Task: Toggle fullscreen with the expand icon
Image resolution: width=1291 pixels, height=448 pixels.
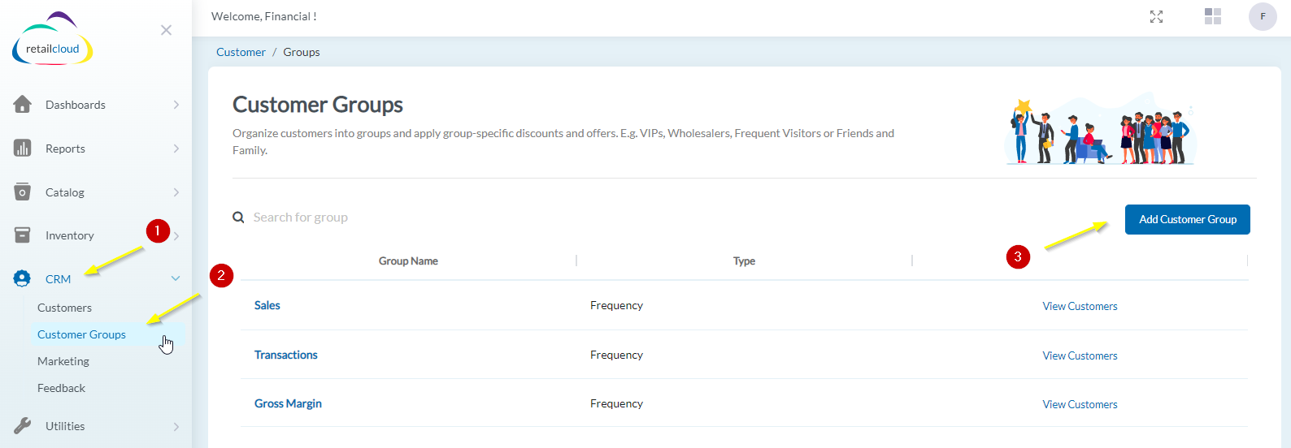Action: point(1156,16)
